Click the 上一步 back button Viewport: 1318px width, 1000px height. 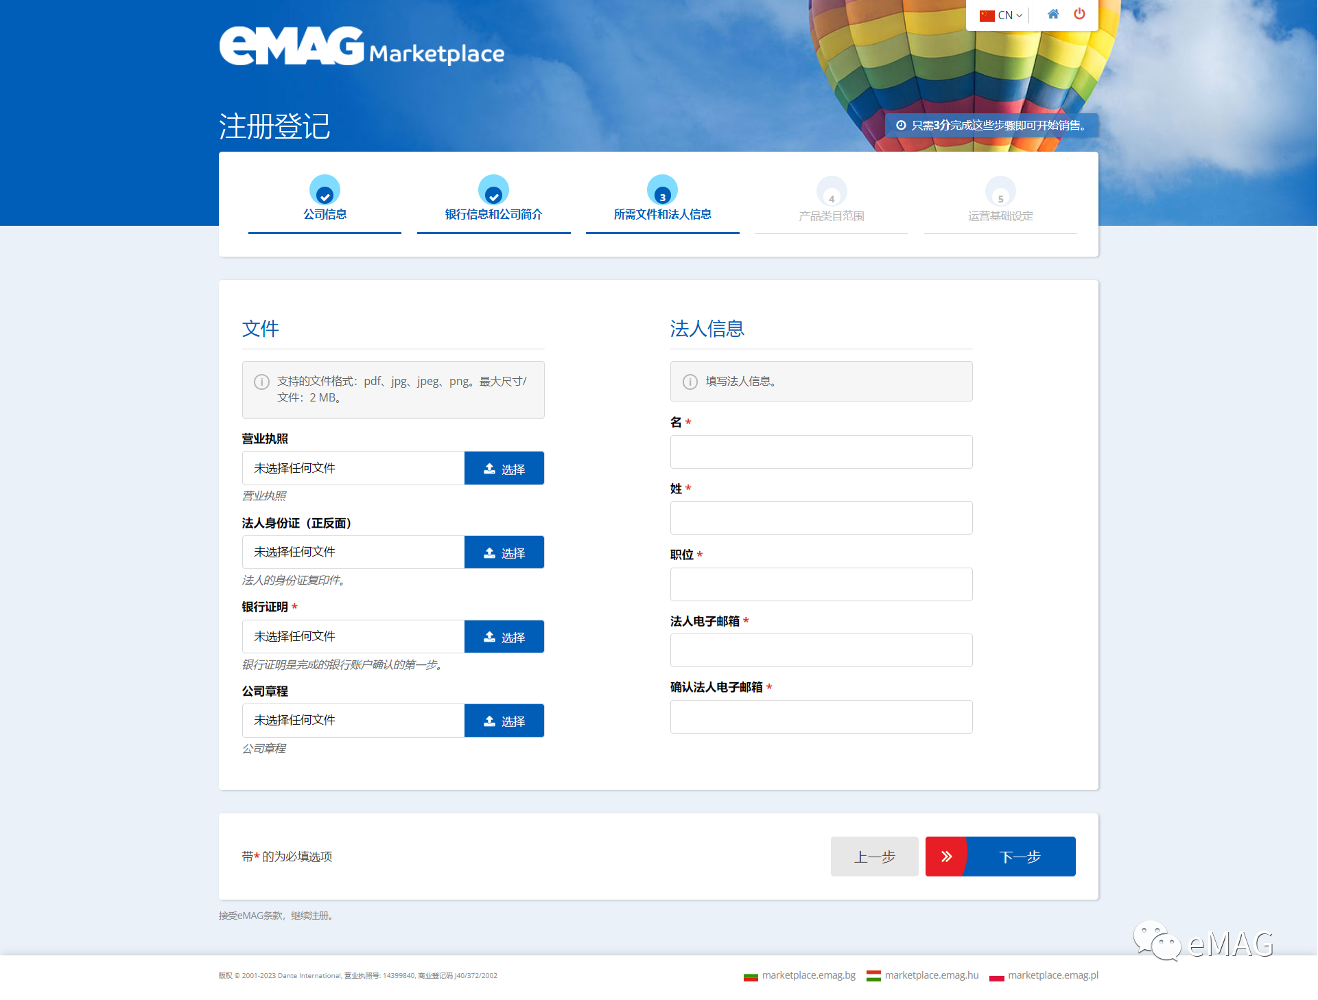click(874, 857)
